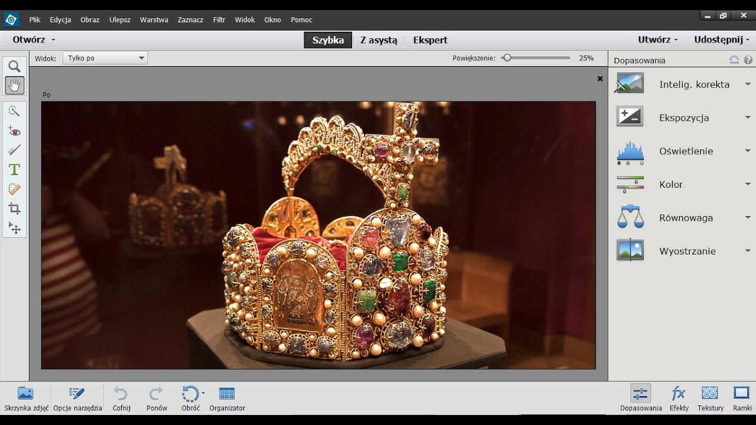Open Skrzynka zdjęć photo bin
This screenshot has width=756, height=425.
[26, 398]
